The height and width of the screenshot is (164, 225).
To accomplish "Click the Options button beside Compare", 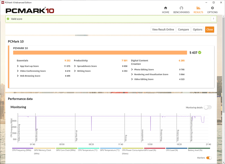I will (197, 30).
